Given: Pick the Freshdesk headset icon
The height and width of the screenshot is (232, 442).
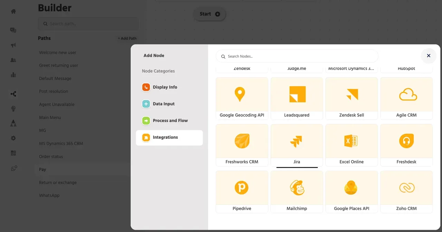Looking at the screenshot, I should (x=406, y=141).
